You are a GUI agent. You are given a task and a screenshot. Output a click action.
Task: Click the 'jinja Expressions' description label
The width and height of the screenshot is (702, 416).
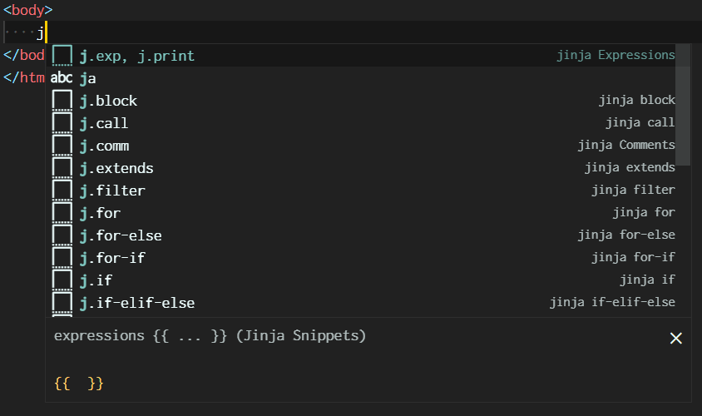pyautogui.click(x=615, y=56)
